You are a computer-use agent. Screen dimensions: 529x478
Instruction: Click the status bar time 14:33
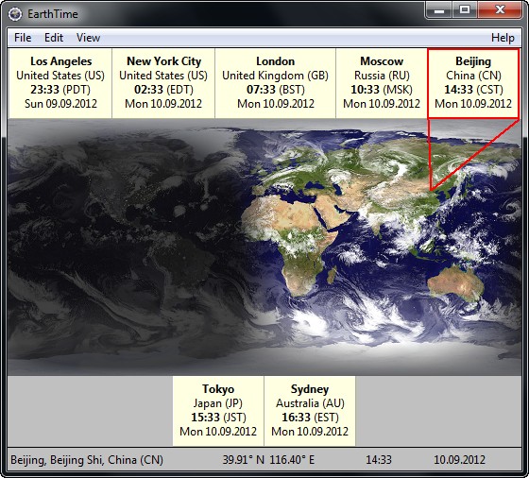tap(379, 460)
